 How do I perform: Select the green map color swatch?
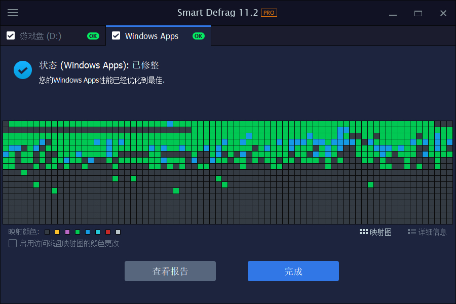78,232
